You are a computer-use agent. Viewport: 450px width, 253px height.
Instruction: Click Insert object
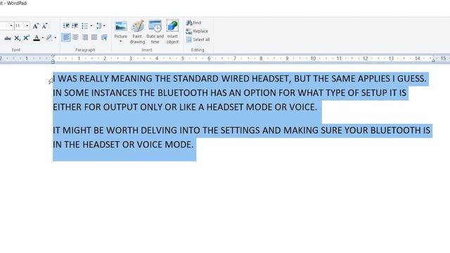click(172, 32)
